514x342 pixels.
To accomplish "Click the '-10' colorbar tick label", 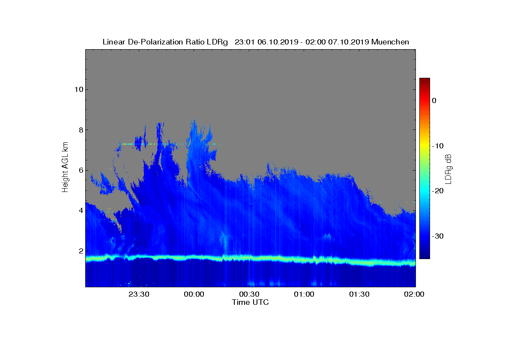I will (x=437, y=146).
